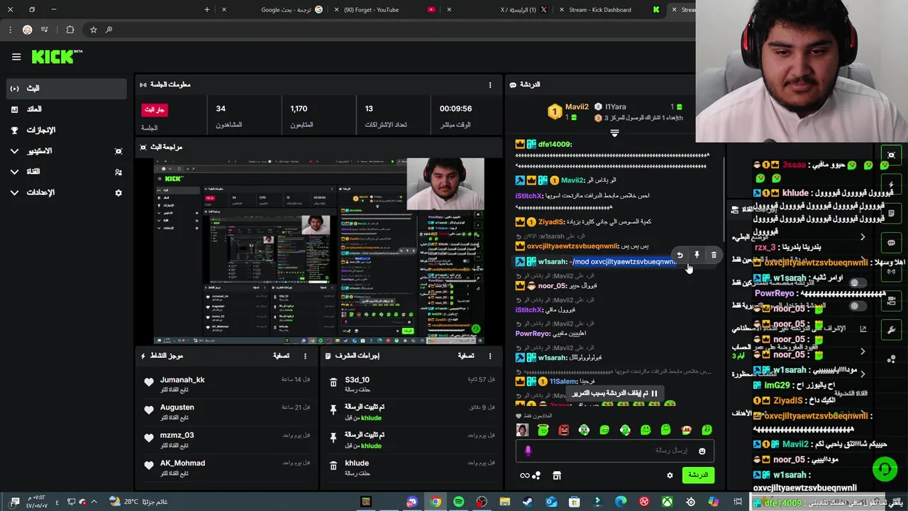Viewport: 908px width, 511px height.
Task: Click the infinity points icon below chat
Action: pos(525,476)
